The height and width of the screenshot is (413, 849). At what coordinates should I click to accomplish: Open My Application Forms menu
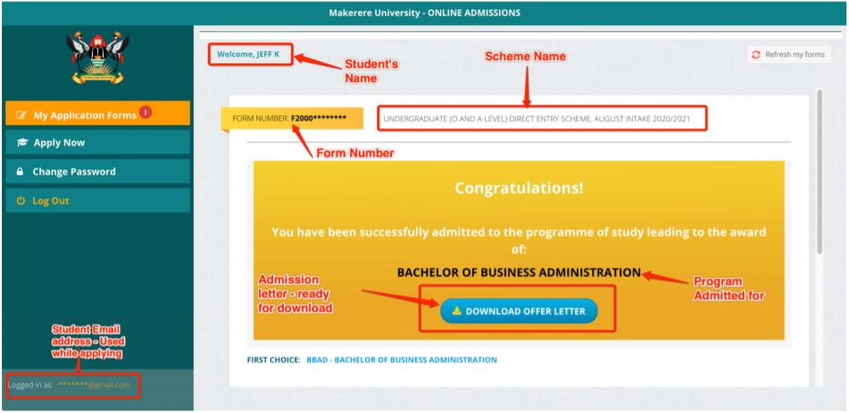pyautogui.click(x=97, y=113)
